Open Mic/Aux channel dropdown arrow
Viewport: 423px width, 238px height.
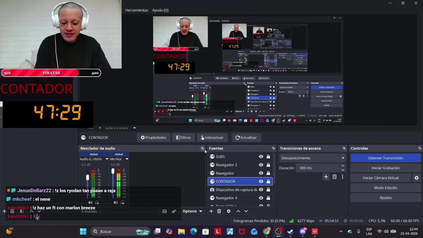pos(127,159)
